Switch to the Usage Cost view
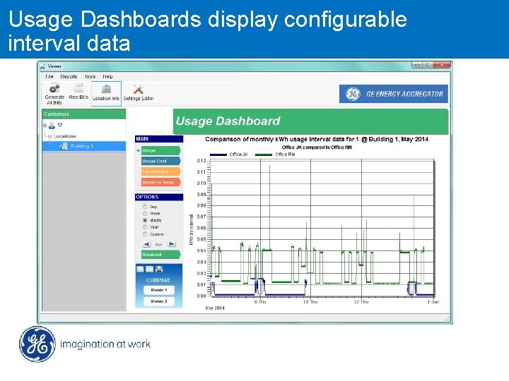 point(161,161)
